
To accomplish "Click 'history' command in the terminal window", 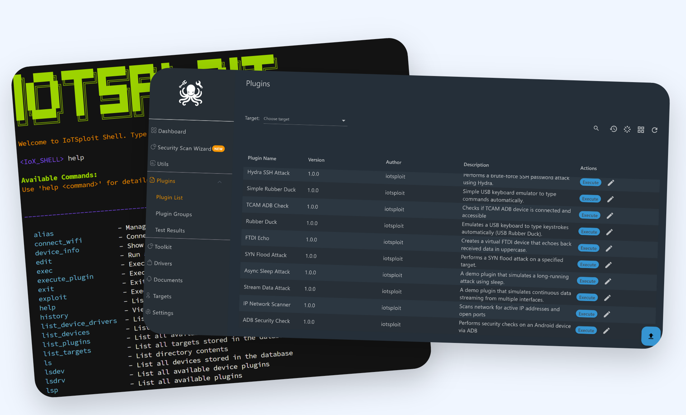I will point(54,316).
